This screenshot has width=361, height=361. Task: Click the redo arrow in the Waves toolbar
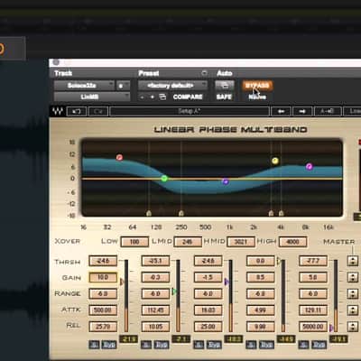pyautogui.click(x=98, y=111)
